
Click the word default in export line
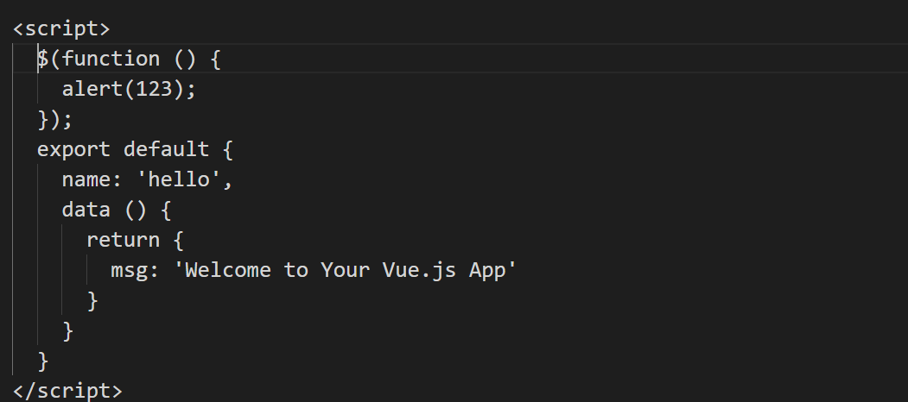coord(166,149)
